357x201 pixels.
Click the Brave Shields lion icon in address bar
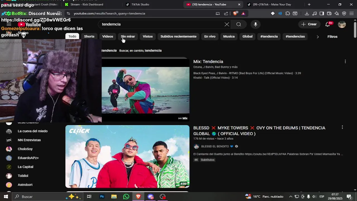pyautogui.click(x=236, y=13)
